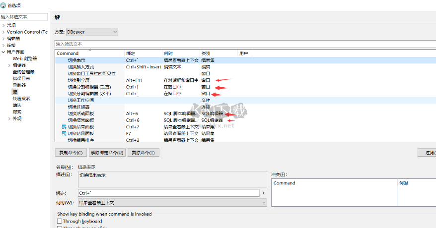
Task: Click the 复制命令 button
Action: (x=71, y=153)
